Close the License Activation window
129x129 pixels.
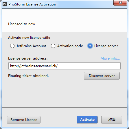click(120, 3)
